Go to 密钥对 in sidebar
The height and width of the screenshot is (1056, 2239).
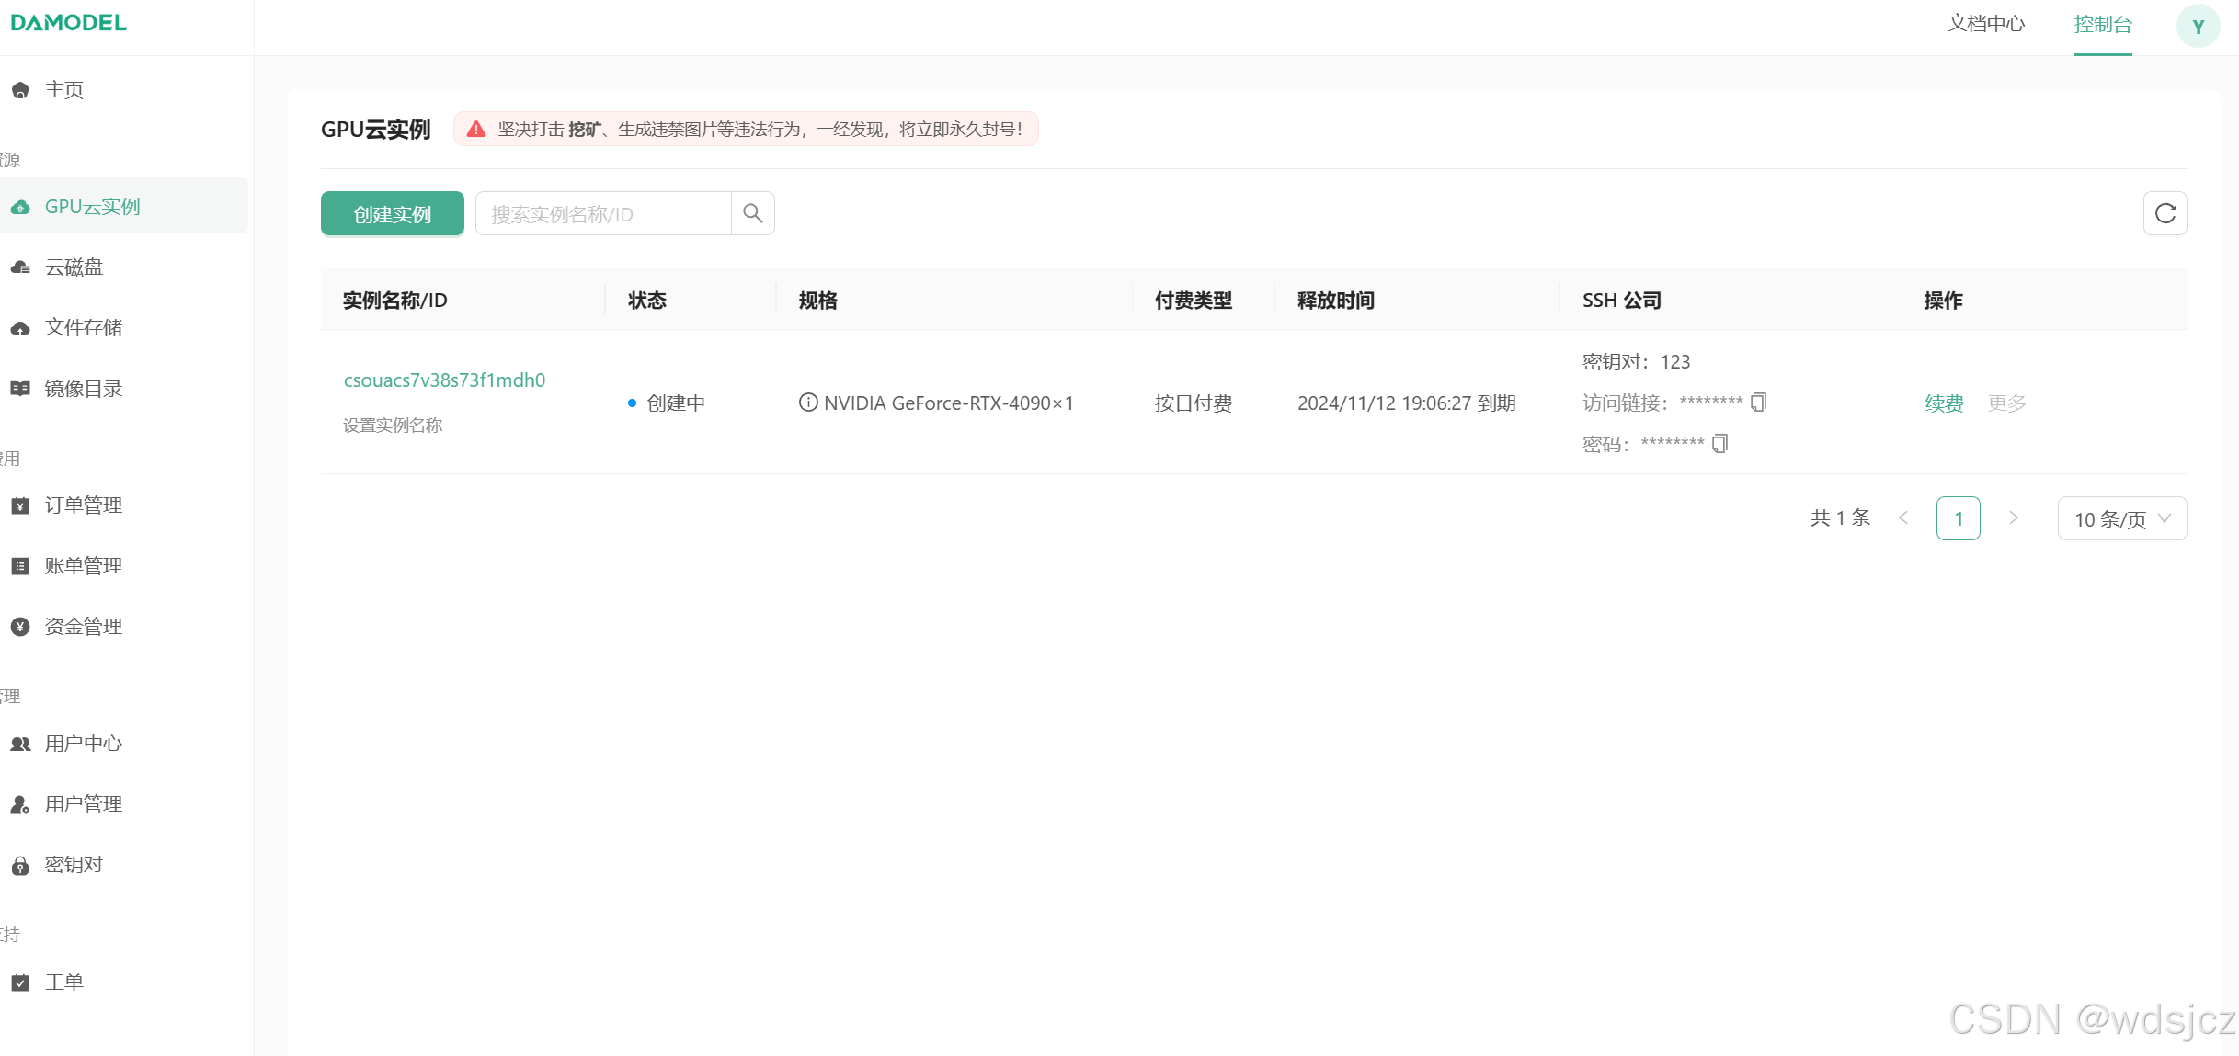click(x=74, y=865)
